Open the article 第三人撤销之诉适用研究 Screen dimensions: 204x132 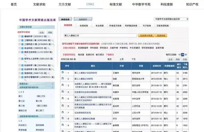pos(86,73)
